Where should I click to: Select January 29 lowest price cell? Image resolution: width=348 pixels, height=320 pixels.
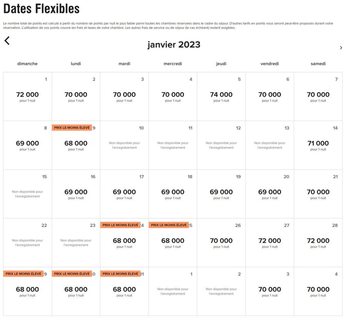[x=28, y=291]
